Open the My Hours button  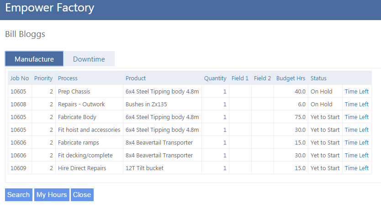[x=52, y=195]
